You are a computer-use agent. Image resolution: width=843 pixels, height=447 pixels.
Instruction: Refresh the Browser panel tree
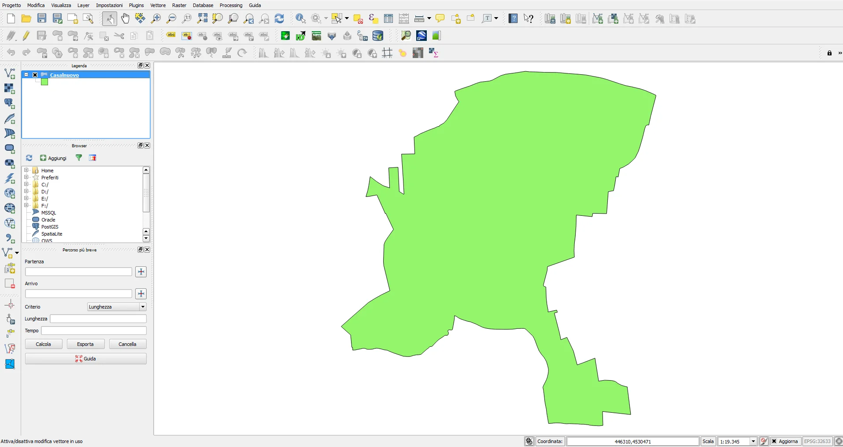pyautogui.click(x=29, y=158)
